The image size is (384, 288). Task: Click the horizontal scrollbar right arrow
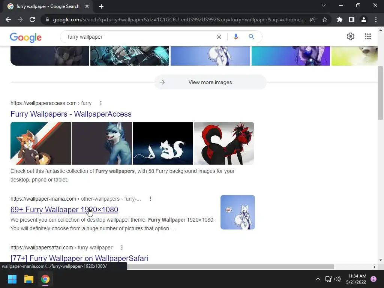click(x=375, y=267)
